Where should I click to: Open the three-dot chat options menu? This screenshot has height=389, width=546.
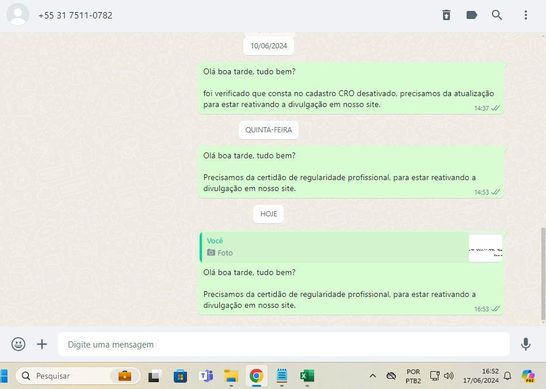click(525, 15)
